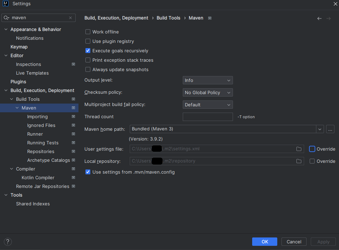The width and height of the screenshot is (339, 250).
Task: Click the Apply button
Action: [x=323, y=242]
